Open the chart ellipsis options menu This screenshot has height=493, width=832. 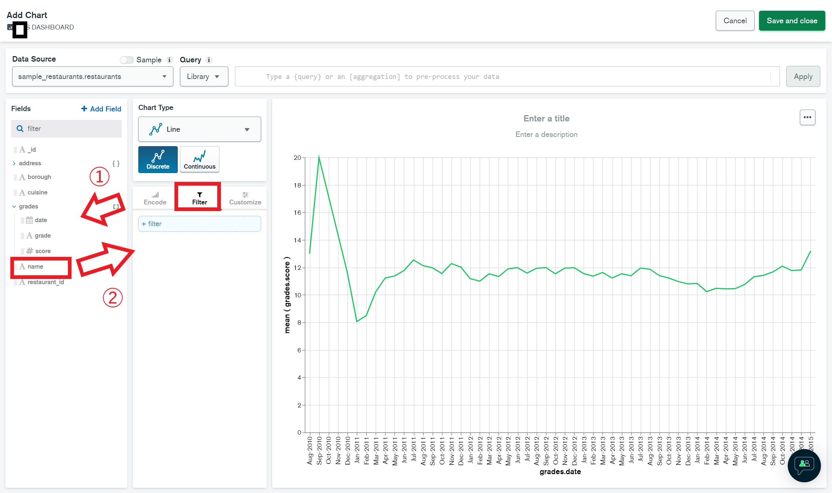point(807,117)
